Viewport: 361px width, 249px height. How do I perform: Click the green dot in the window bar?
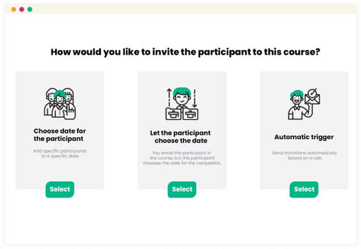29,10
